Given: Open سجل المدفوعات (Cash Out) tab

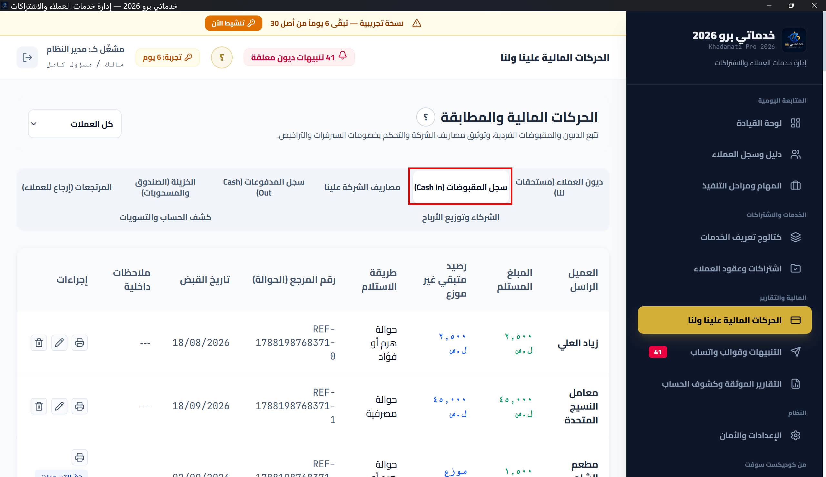Looking at the screenshot, I should click(264, 187).
